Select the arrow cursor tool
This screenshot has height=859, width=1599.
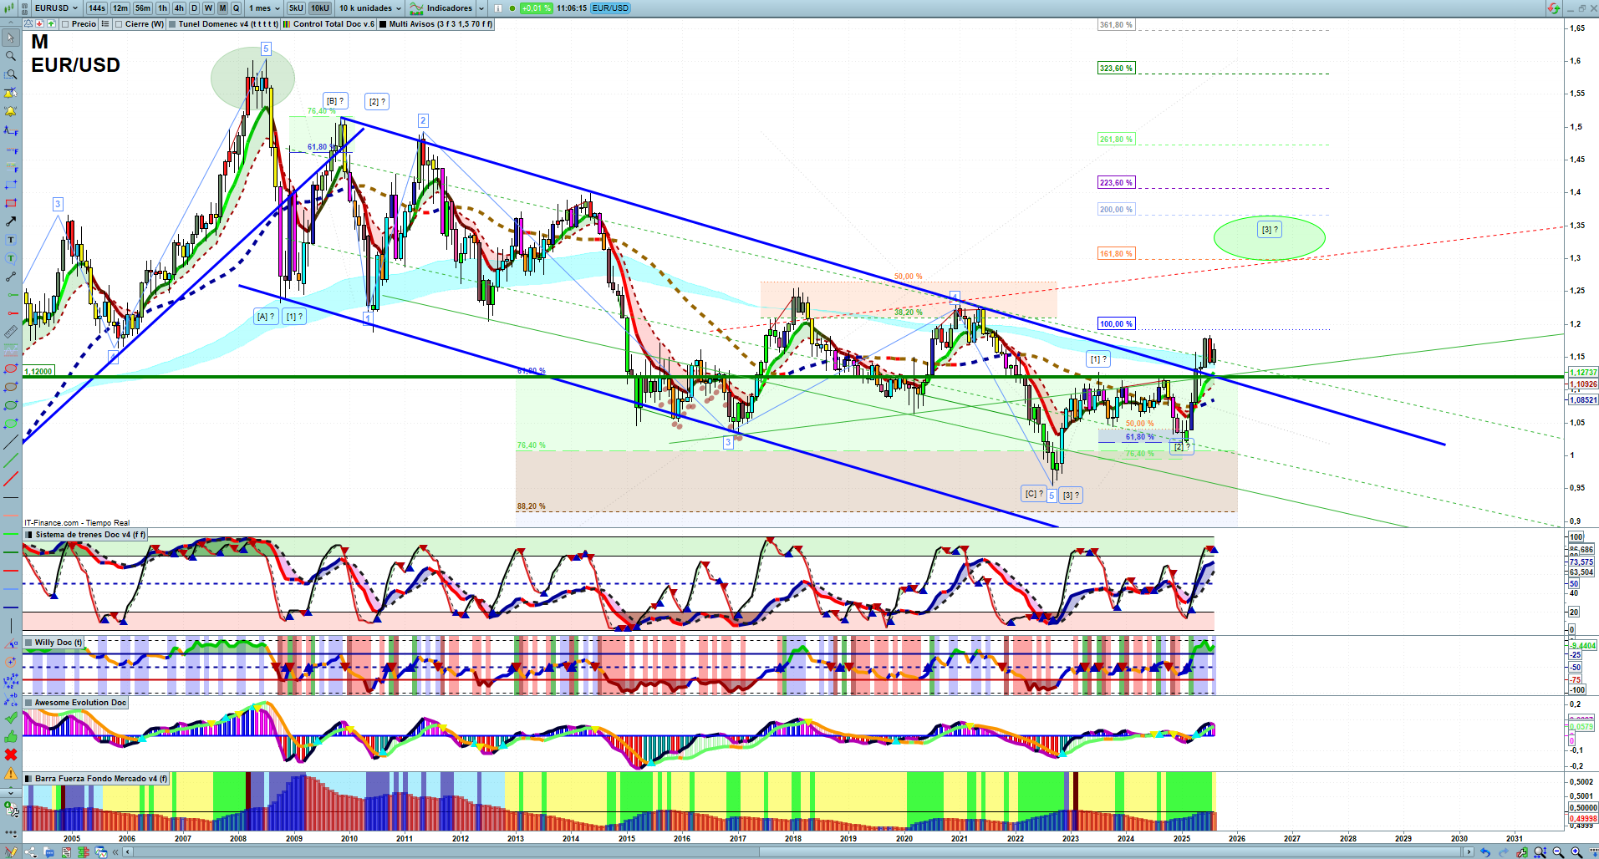pyautogui.click(x=11, y=38)
